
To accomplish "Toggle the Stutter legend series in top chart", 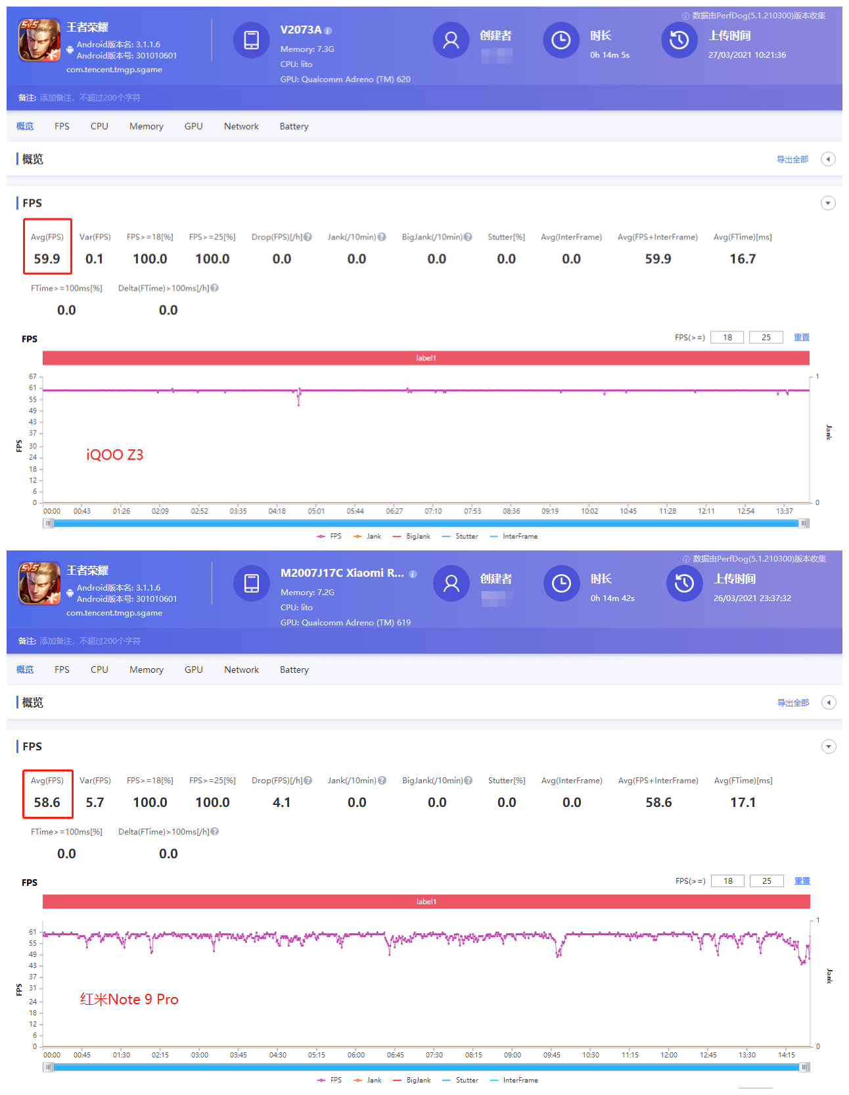I will tap(460, 537).
